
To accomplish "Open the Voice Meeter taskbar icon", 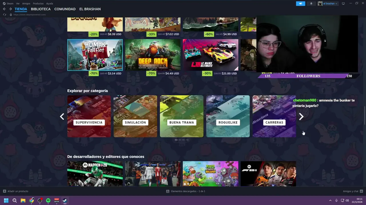I will pos(57,200).
